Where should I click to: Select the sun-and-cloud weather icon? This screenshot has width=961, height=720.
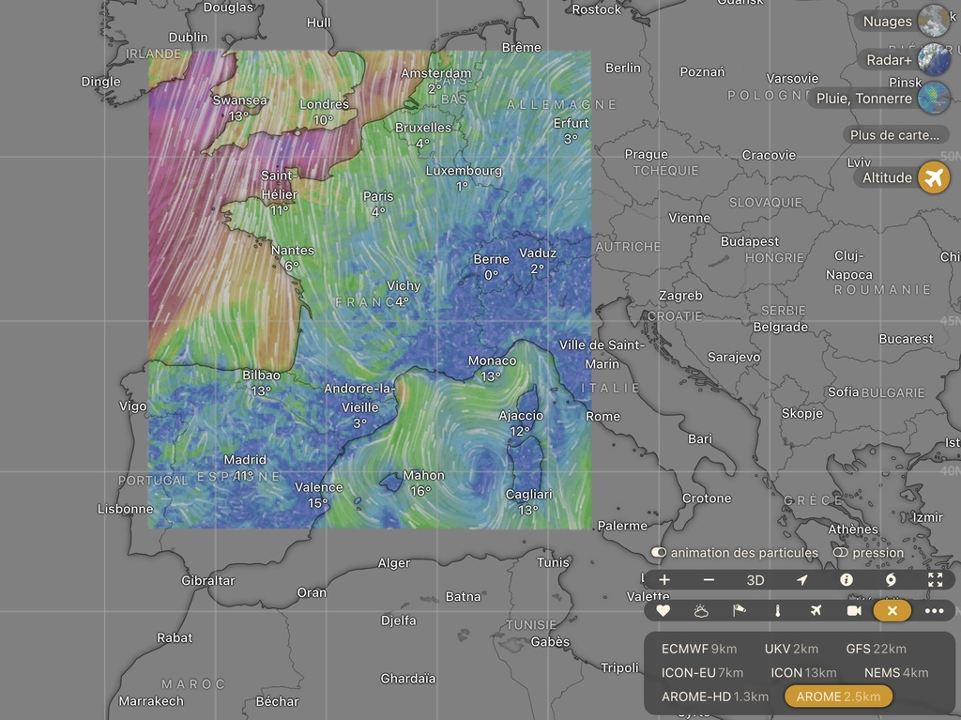click(701, 610)
